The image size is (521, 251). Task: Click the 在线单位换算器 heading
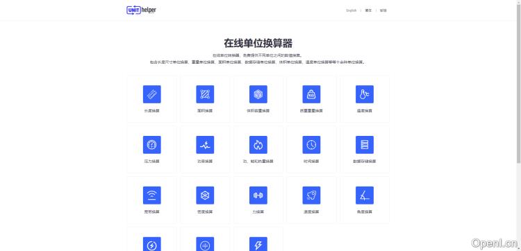click(258, 44)
